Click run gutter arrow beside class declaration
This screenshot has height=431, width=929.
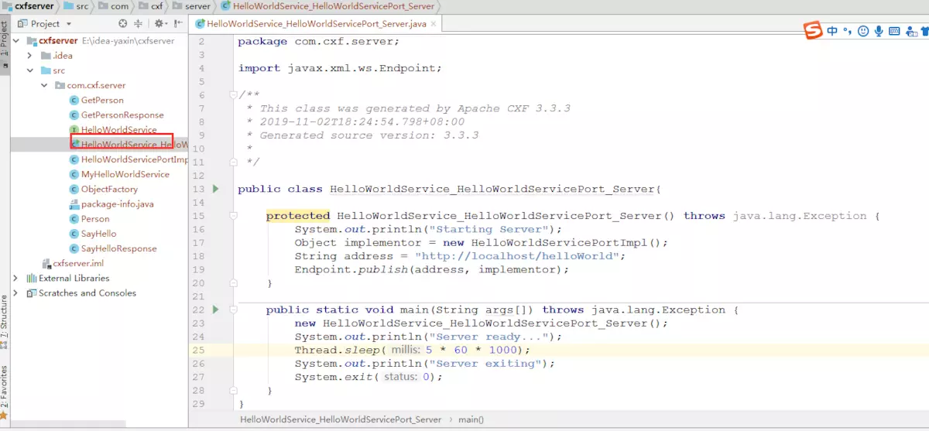tap(216, 189)
